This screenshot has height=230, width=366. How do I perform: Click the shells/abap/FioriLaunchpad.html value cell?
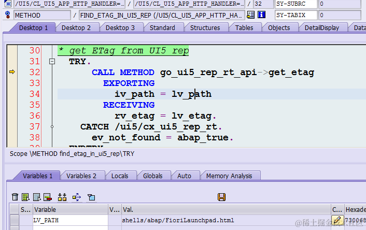tap(226, 220)
